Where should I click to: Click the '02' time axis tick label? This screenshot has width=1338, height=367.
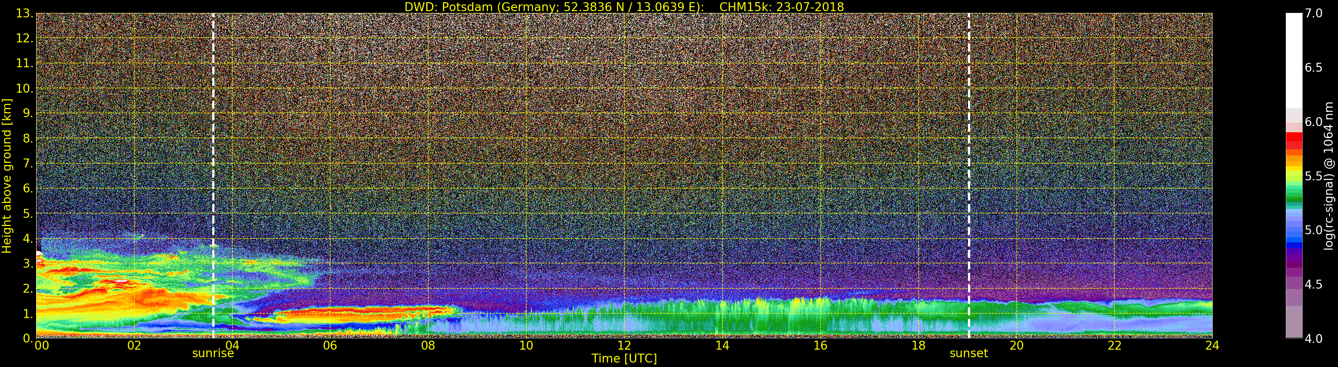[134, 346]
